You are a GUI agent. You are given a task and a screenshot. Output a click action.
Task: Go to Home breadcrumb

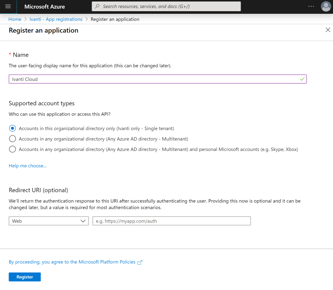pos(15,19)
